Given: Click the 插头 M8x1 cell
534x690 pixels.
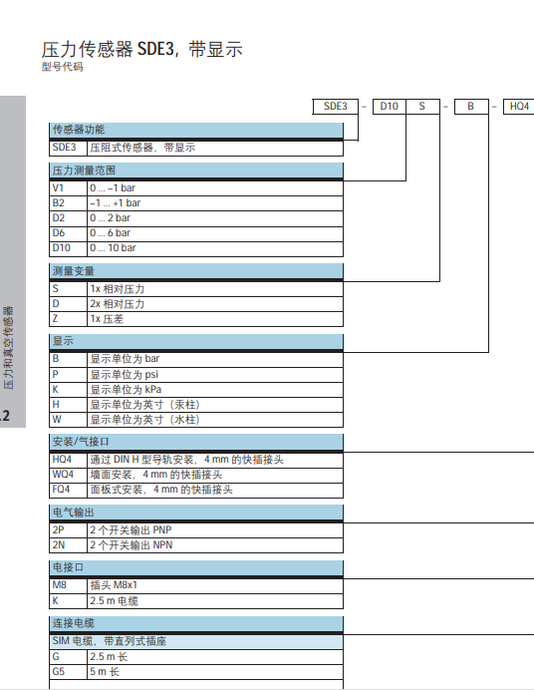Looking at the screenshot, I should point(215,585).
